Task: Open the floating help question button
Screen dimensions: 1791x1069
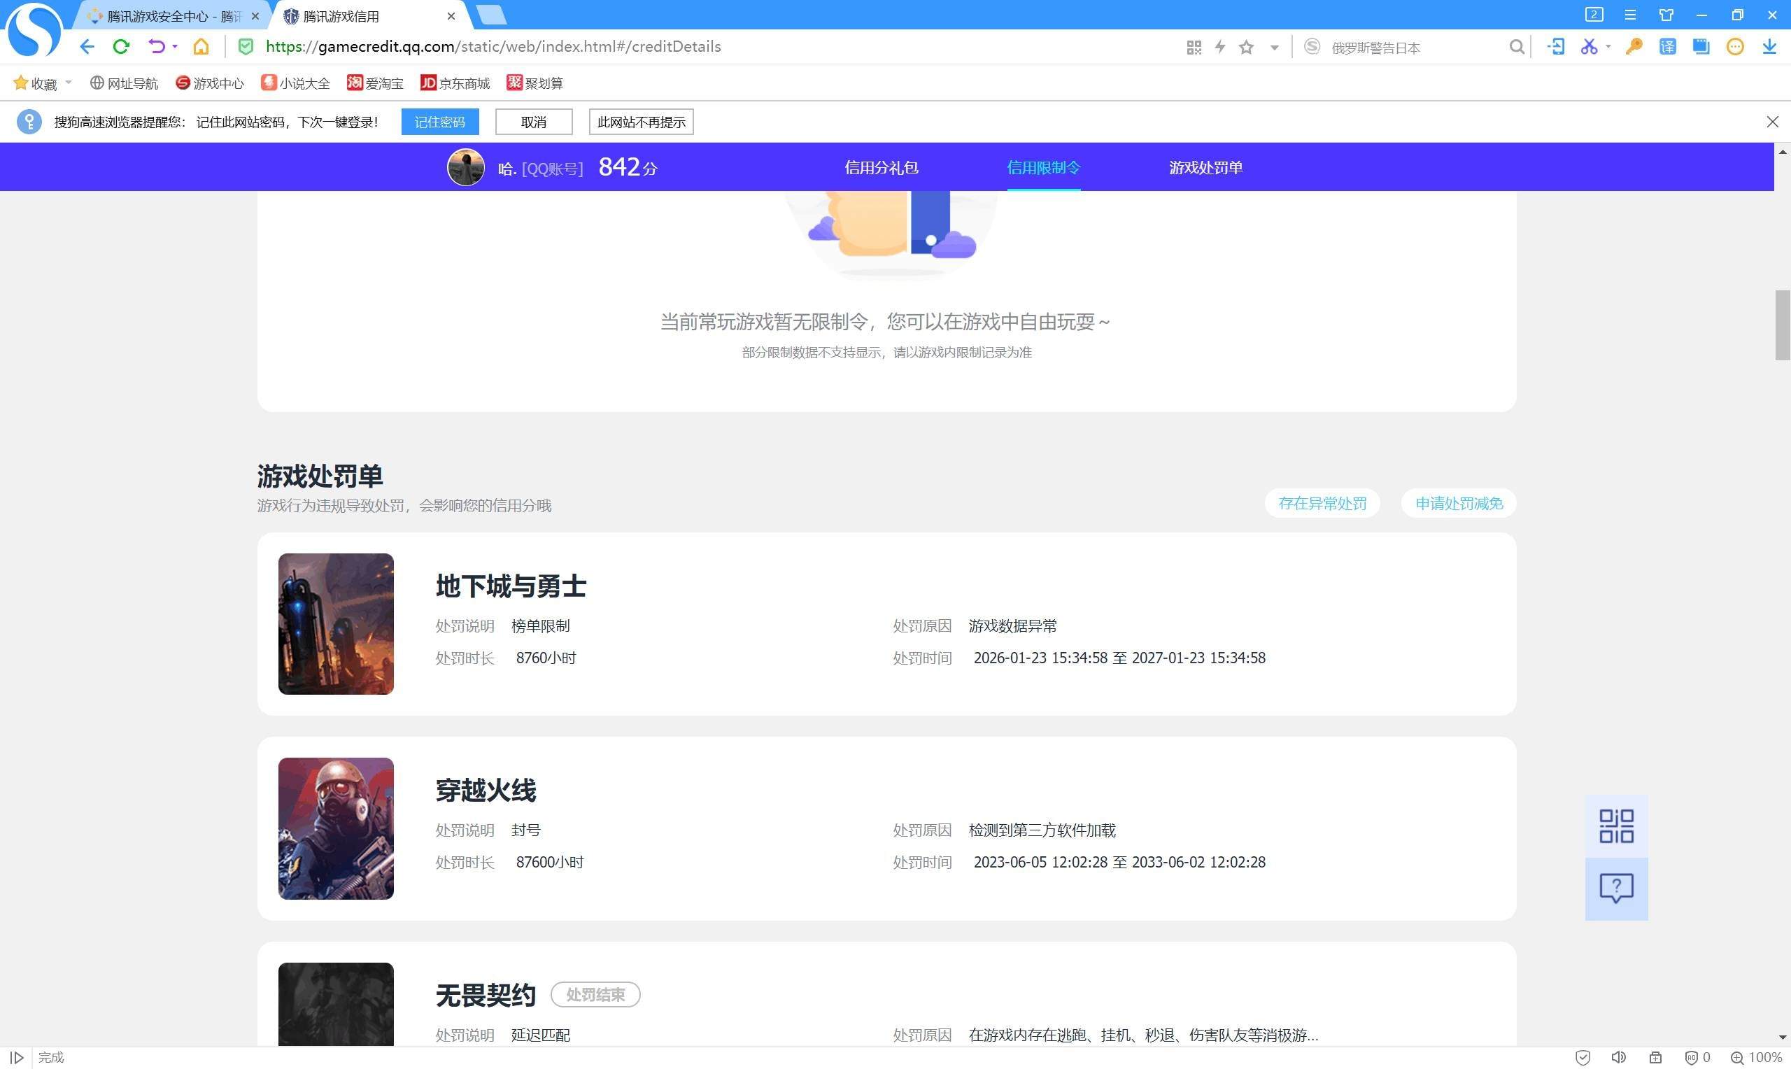Action: 1616,889
